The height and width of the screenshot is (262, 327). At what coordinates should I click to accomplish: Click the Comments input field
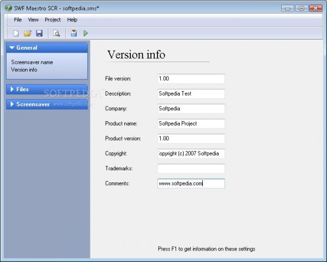point(191,183)
